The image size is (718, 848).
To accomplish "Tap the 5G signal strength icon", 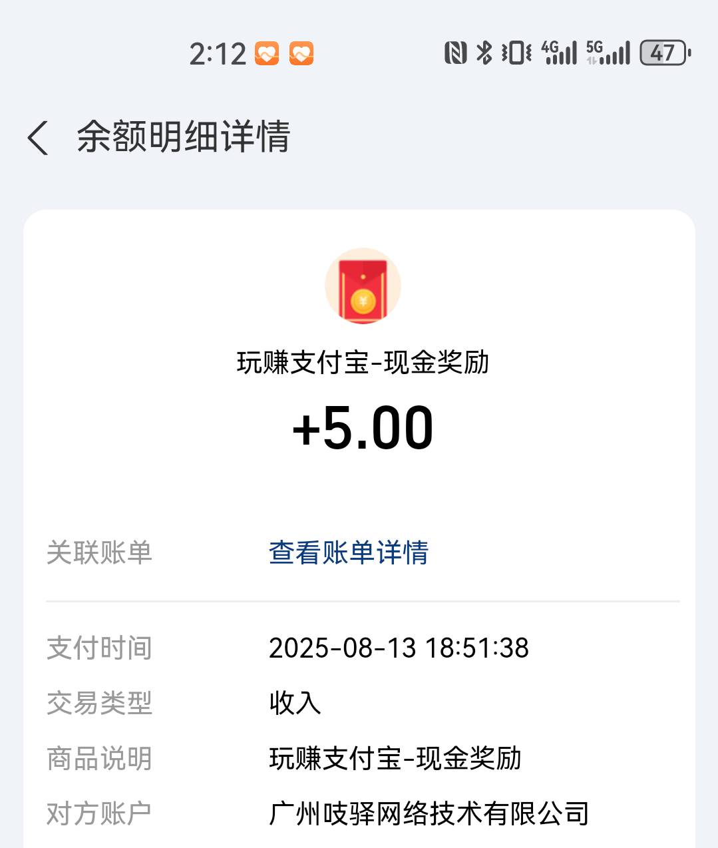I will click(608, 53).
